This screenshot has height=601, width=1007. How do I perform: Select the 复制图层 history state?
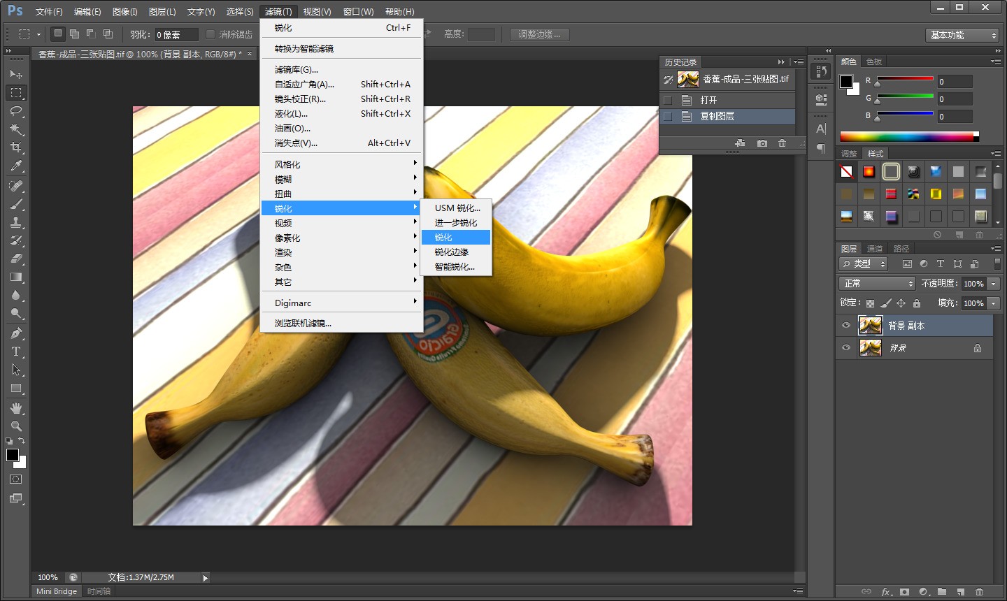click(x=727, y=116)
